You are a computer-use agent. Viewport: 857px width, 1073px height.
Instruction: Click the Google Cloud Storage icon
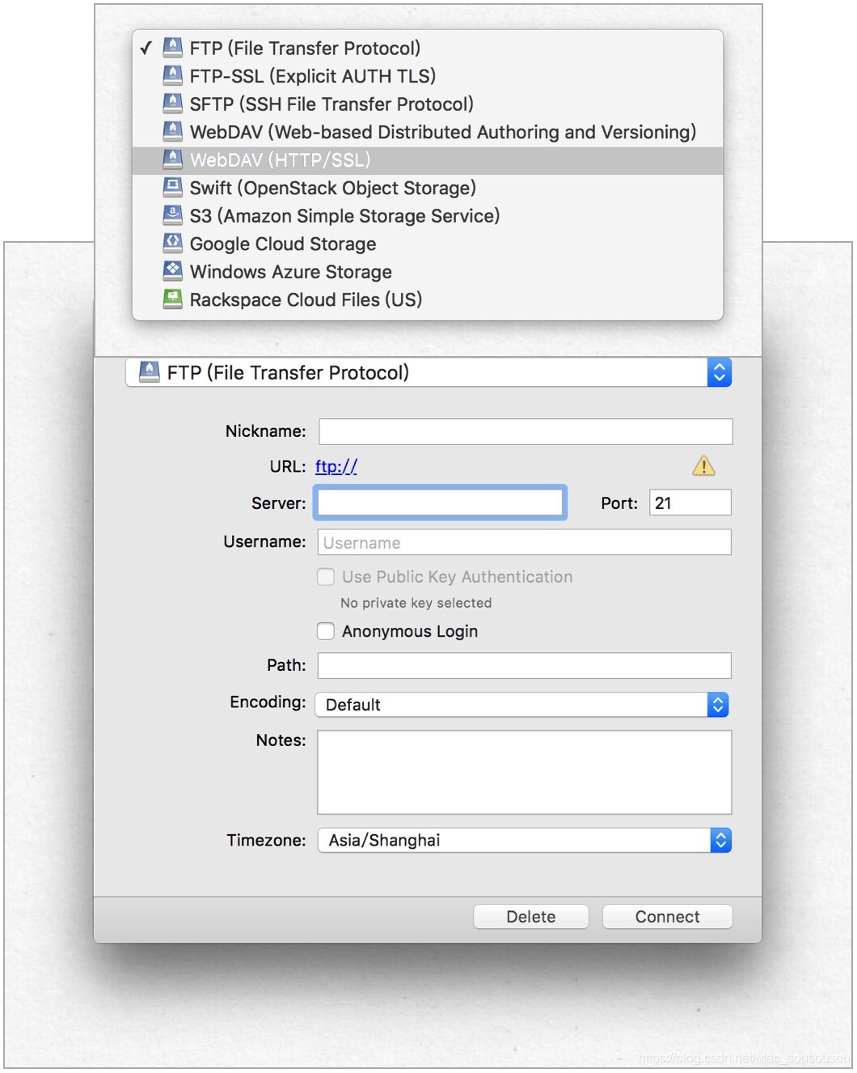point(172,243)
